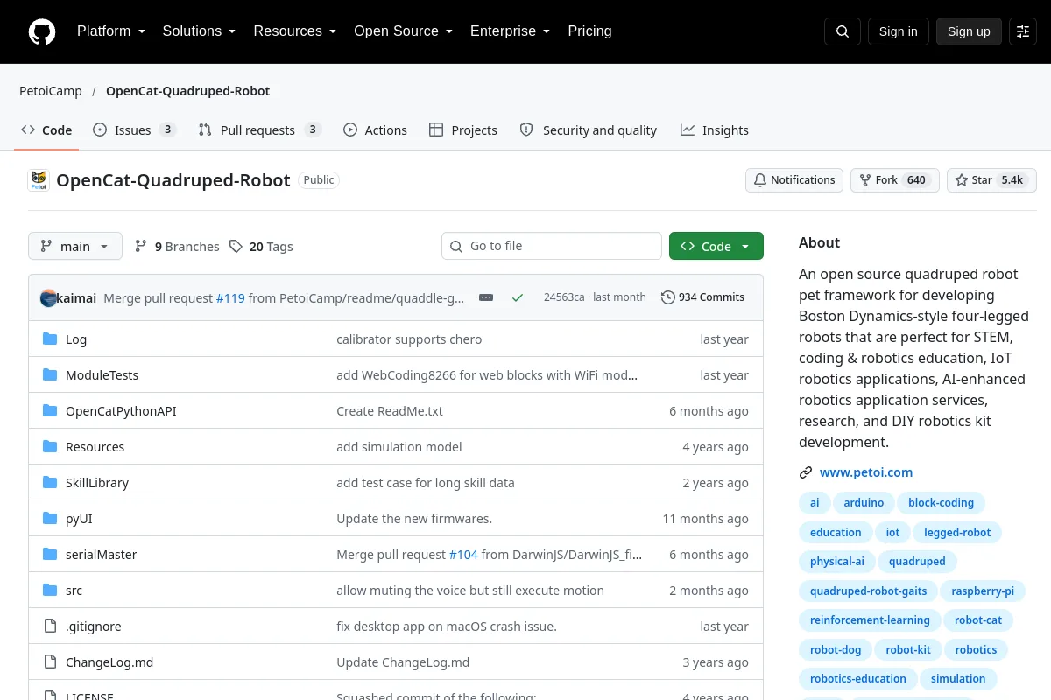Click the Petoi repository avatar icon
The width and height of the screenshot is (1051, 700).
tap(39, 180)
